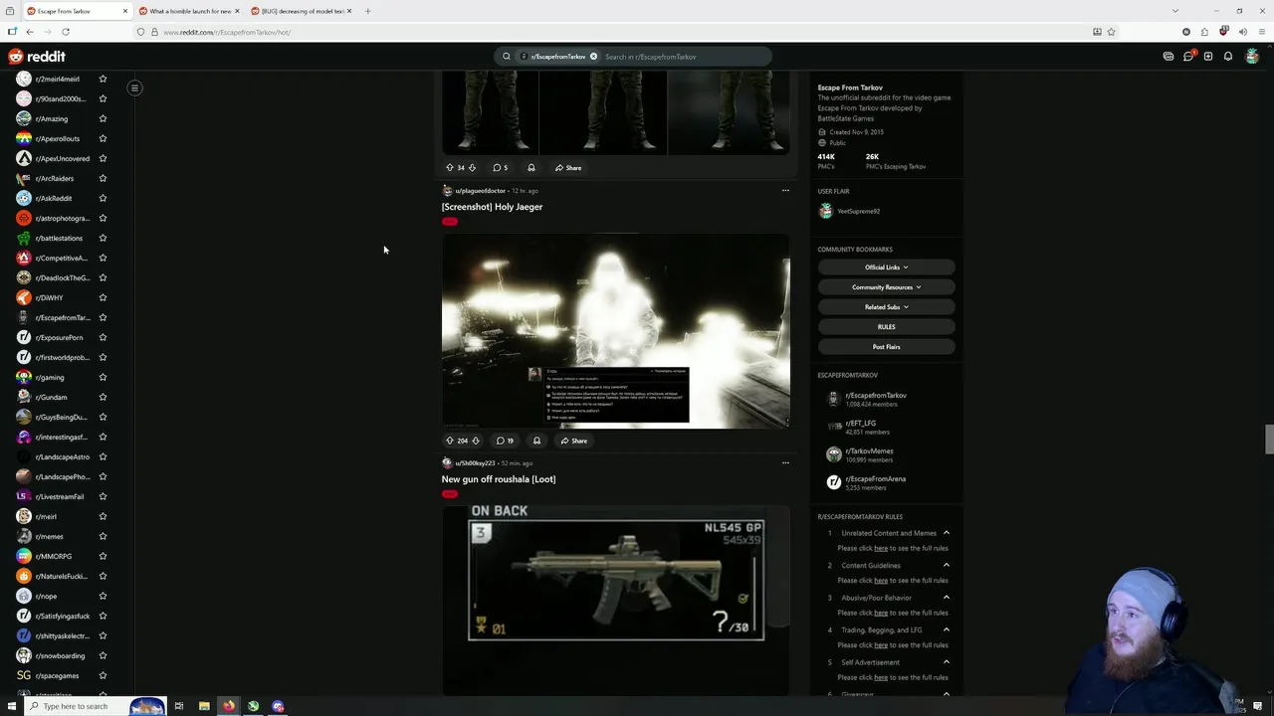1274x716 pixels.
Task: Expand the Related Subs dropdown
Action: pos(886,307)
